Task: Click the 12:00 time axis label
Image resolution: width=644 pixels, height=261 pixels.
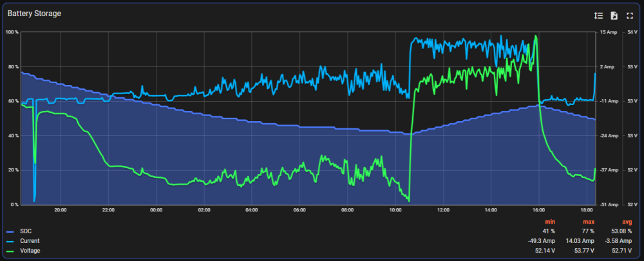Action: (x=443, y=209)
